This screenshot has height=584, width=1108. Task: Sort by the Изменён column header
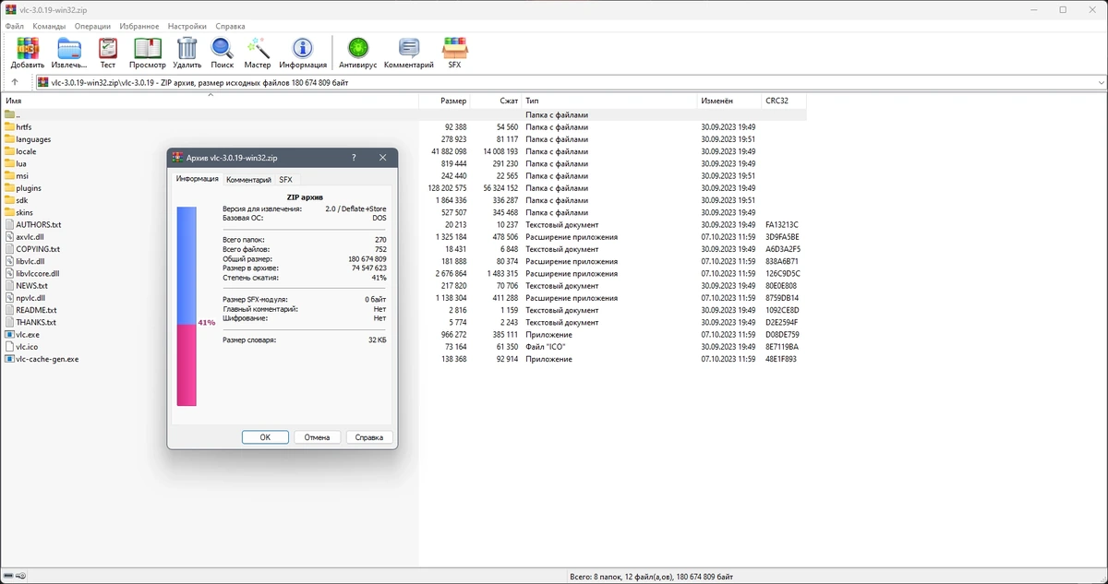click(x=729, y=101)
